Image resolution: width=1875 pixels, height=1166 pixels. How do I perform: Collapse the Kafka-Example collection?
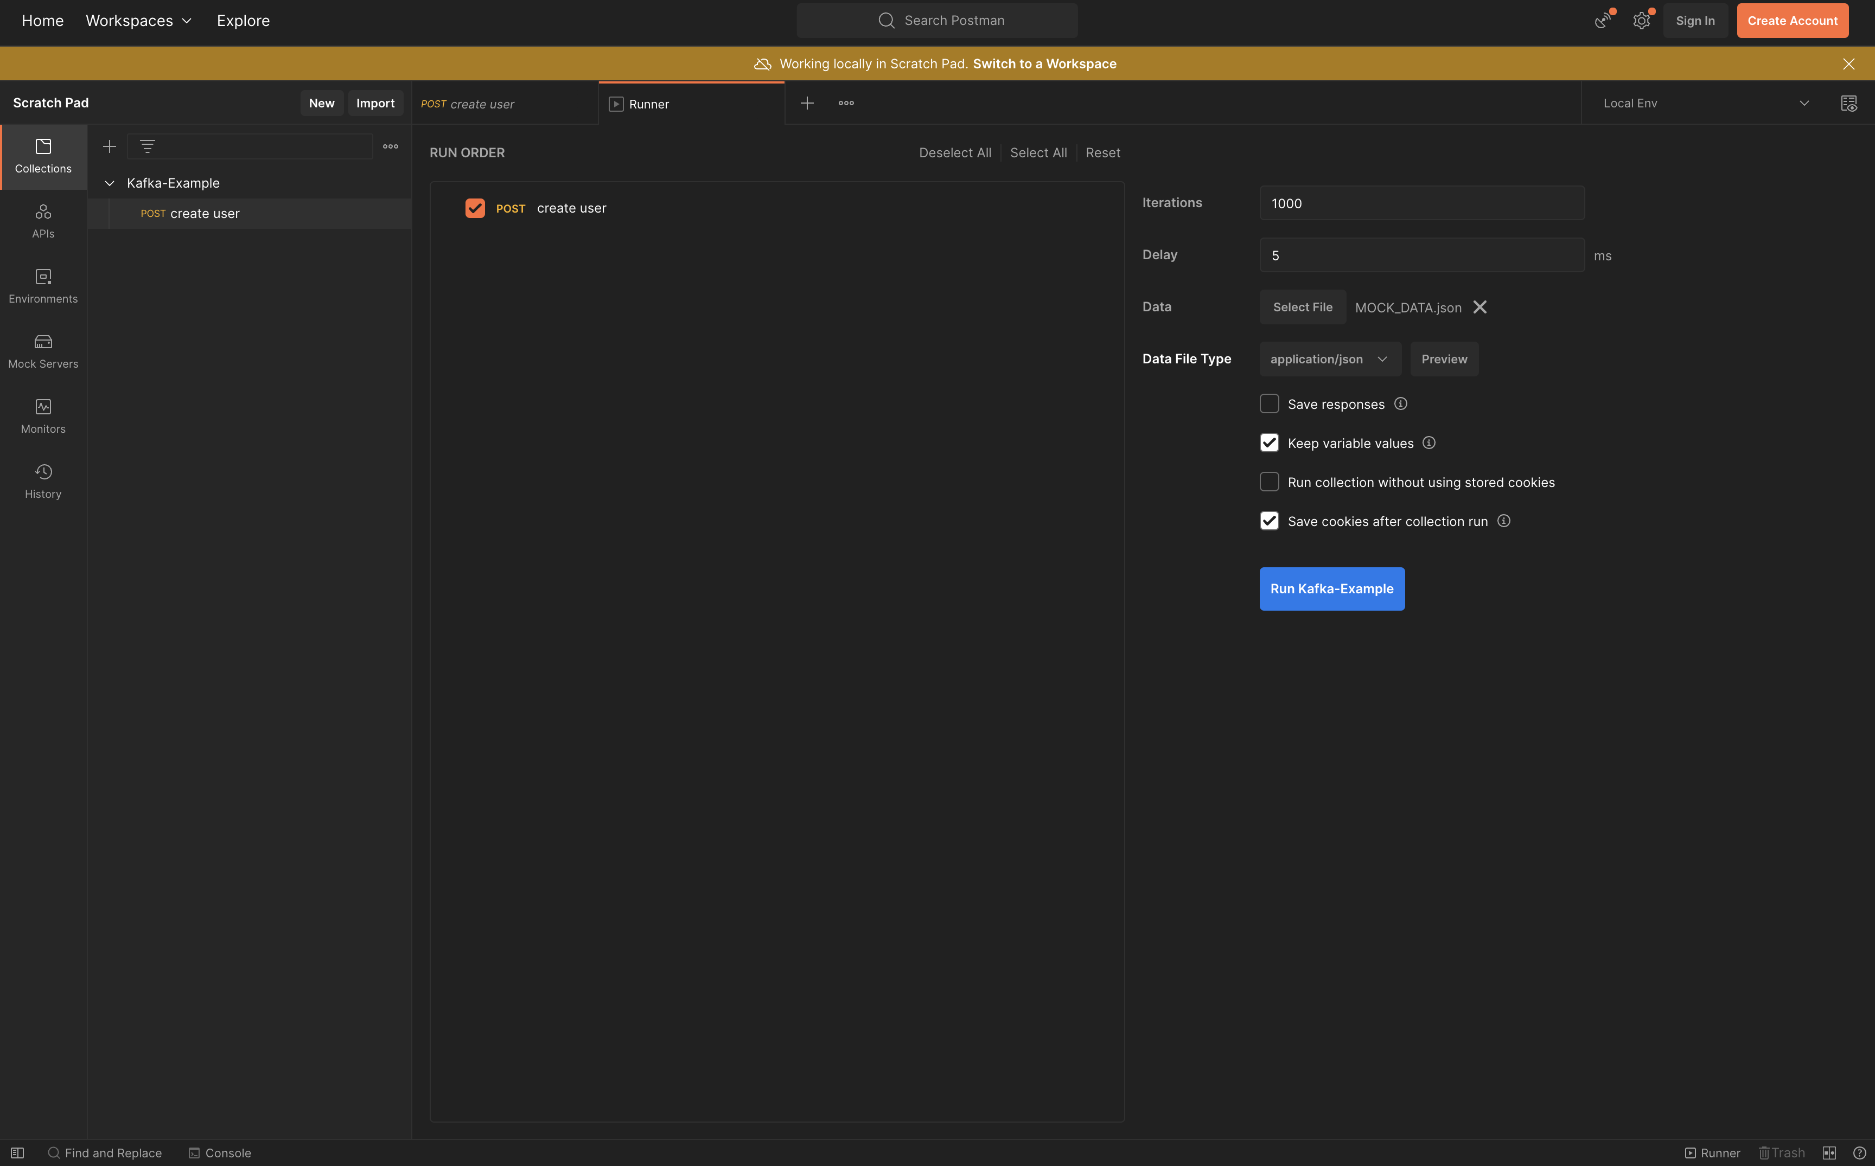(110, 183)
